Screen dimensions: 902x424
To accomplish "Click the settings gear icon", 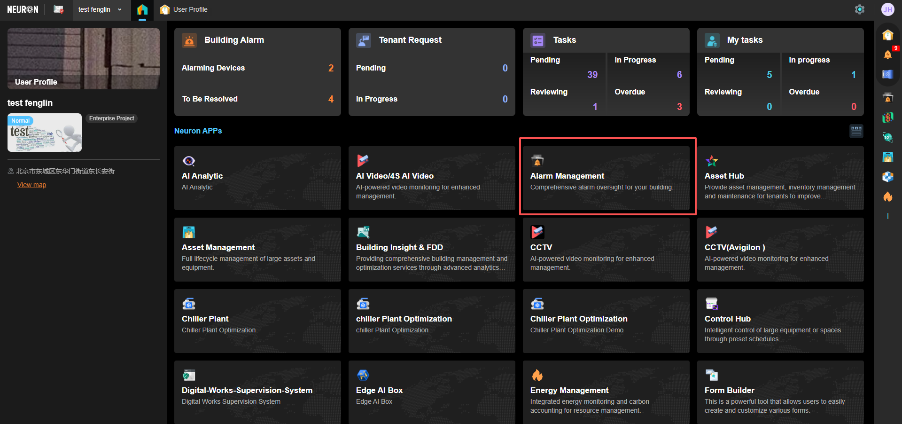I will [859, 9].
